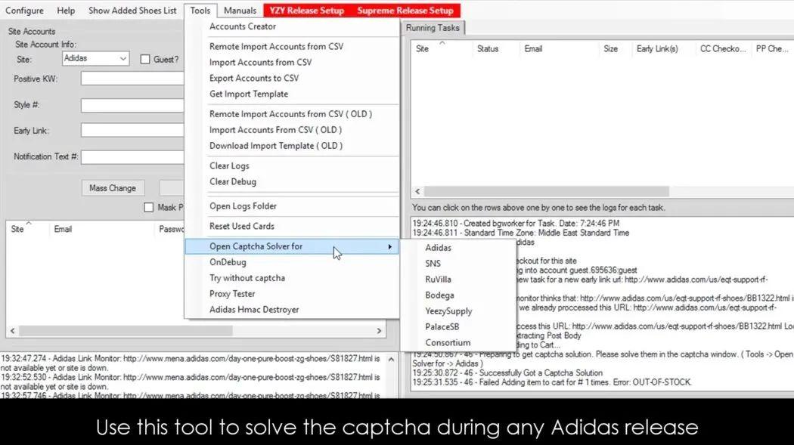Click the Supreme Release Setup button
The image size is (794, 445).
(x=405, y=11)
